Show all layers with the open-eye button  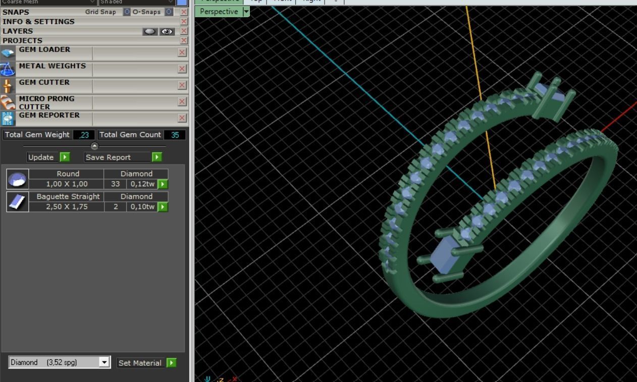167,31
